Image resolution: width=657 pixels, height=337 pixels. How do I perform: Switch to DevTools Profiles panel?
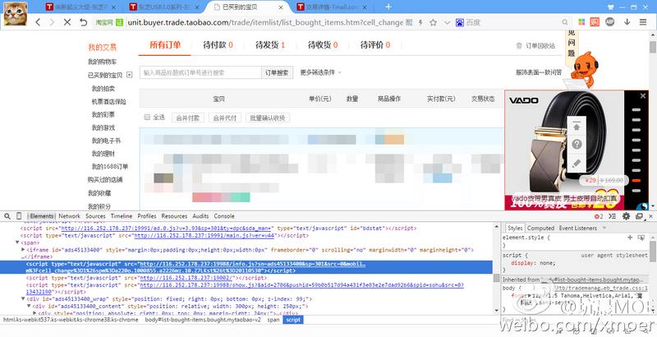147,216
